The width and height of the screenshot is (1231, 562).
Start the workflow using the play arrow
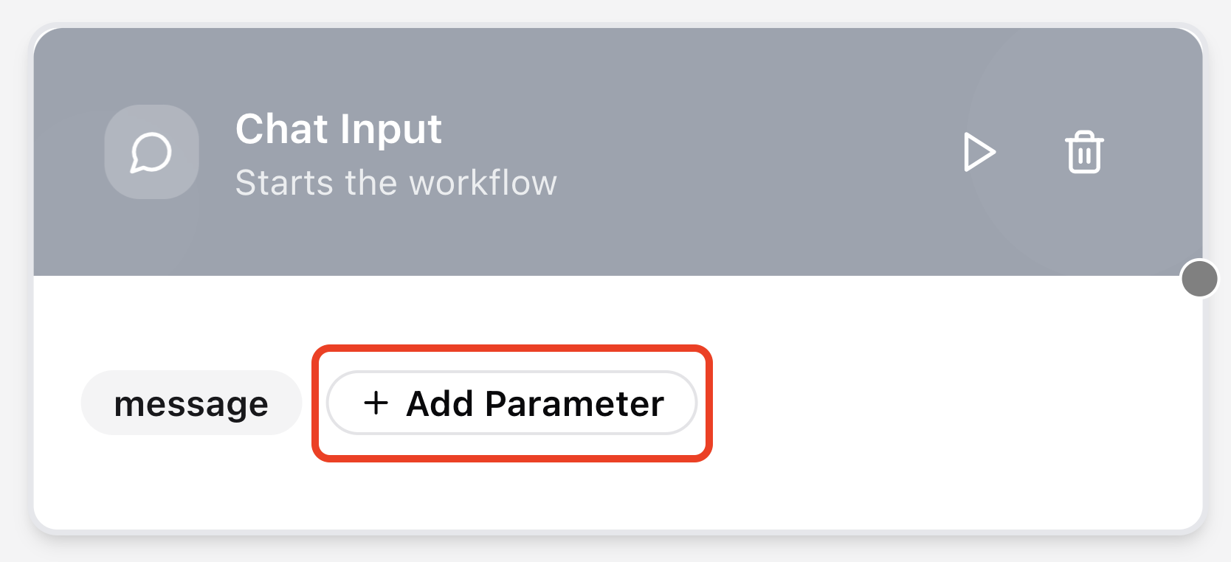pyautogui.click(x=979, y=153)
